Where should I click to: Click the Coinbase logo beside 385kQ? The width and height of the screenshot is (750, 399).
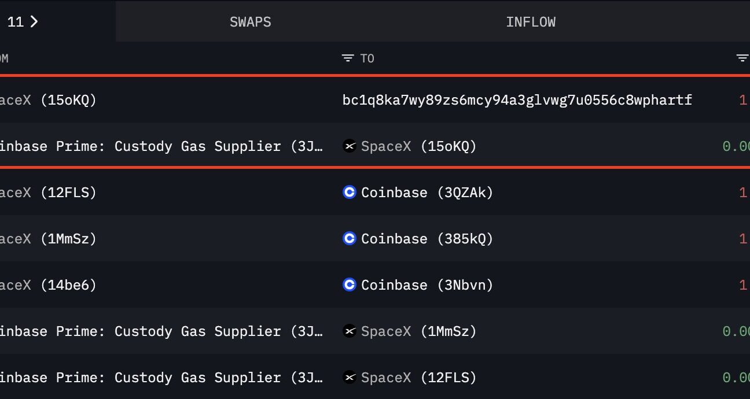tap(349, 239)
